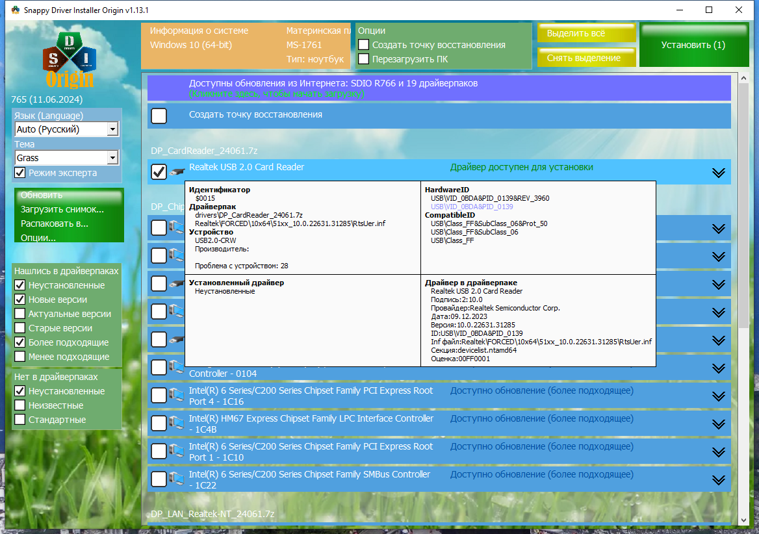Click the device icon for PCI Express Root Port 4 - 1C16
The image size is (759, 534).
[x=177, y=396]
